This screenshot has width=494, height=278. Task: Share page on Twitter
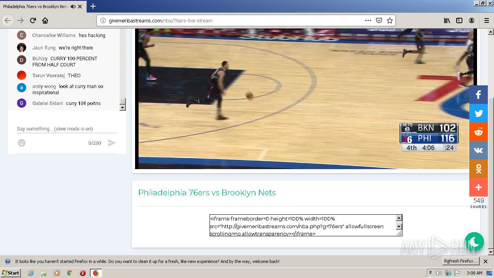point(479,113)
